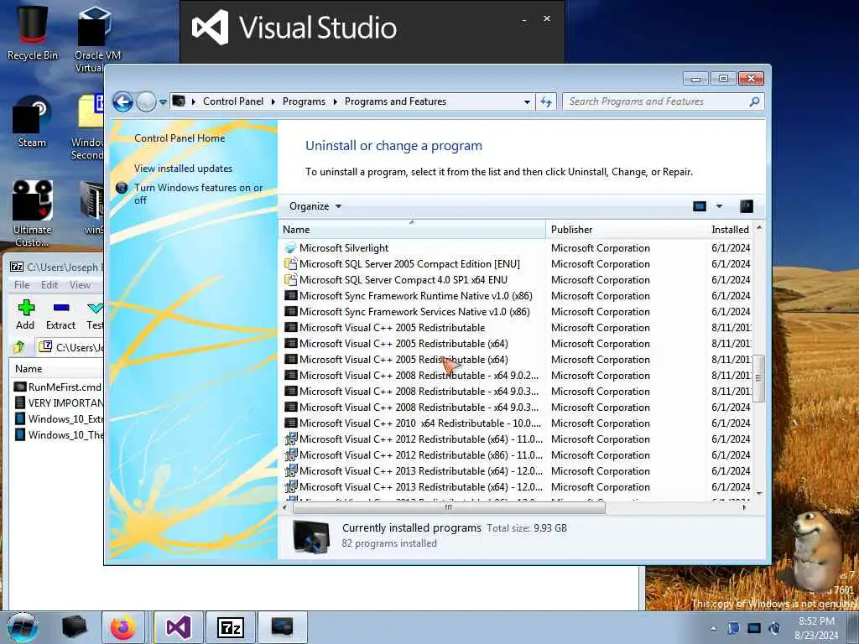Click the change view icon button
This screenshot has width=859, height=644.
click(700, 206)
